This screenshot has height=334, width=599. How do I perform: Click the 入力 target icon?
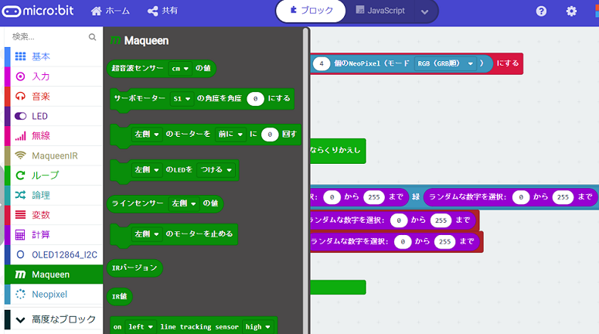tap(20, 77)
